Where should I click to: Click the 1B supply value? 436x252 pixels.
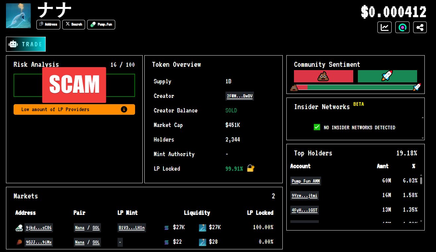click(228, 81)
